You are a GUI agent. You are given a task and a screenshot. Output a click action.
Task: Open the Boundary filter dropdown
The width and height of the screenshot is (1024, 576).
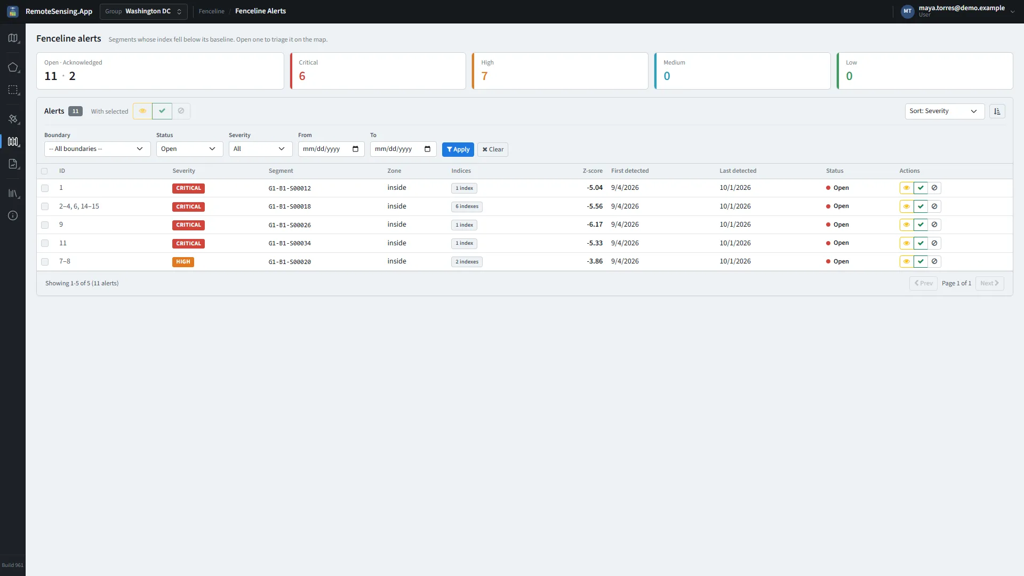[x=97, y=149]
